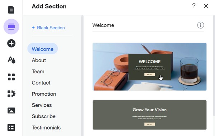Select the Welcome category
Image resolution: width=215 pixels, height=136 pixels.
pos(43,49)
